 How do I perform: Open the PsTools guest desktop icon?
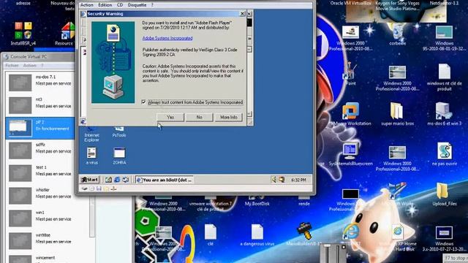[x=119, y=131]
